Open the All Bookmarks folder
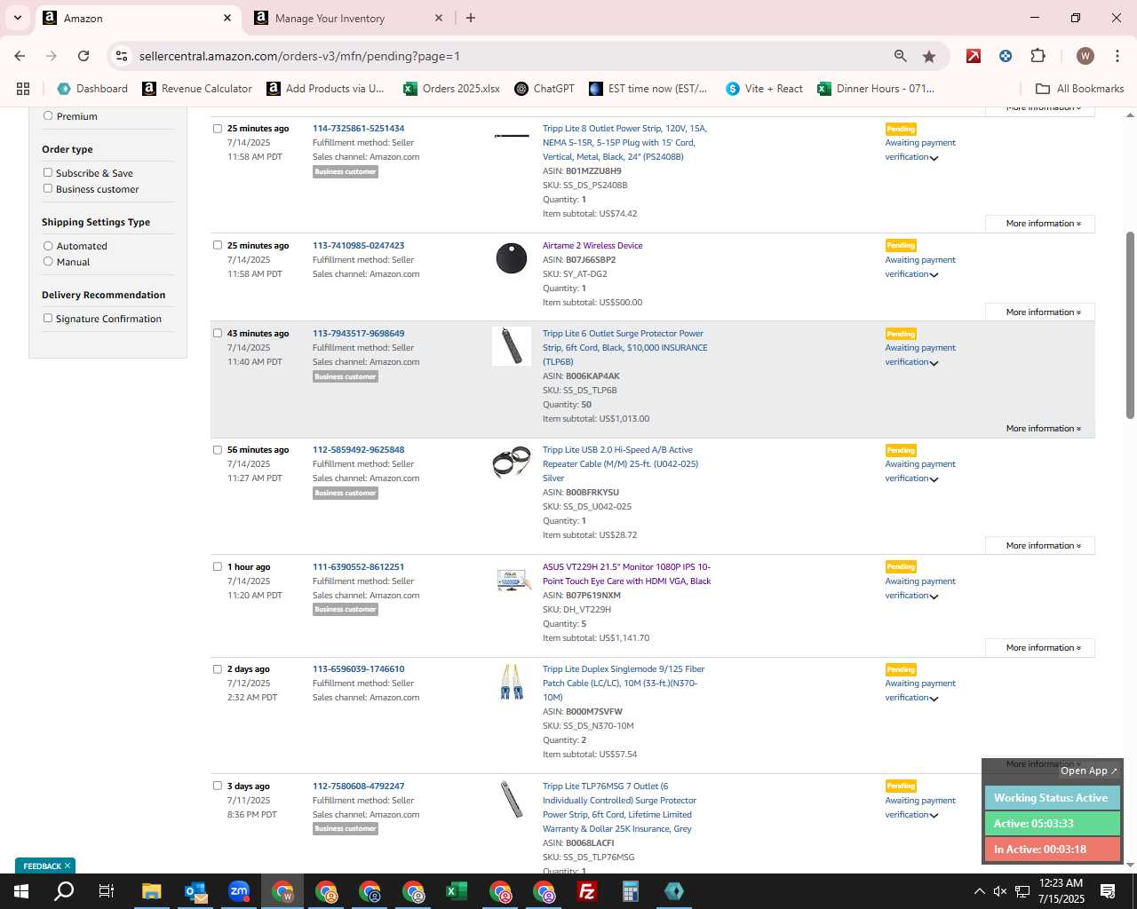 1080,89
